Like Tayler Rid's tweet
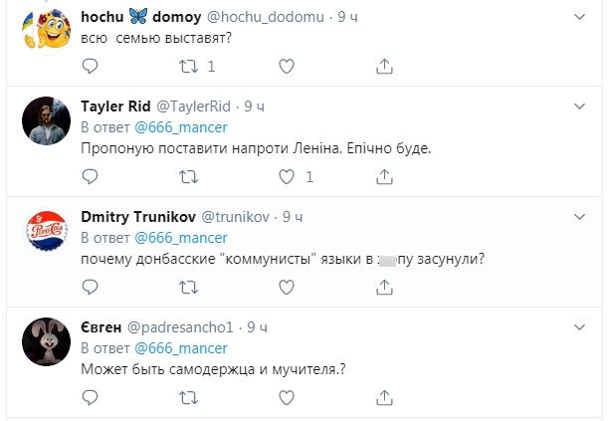 click(286, 177)
